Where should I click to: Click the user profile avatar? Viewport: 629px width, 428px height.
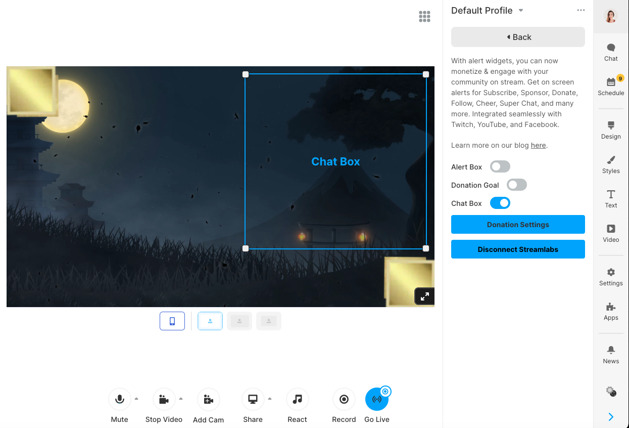pos(611,16)
